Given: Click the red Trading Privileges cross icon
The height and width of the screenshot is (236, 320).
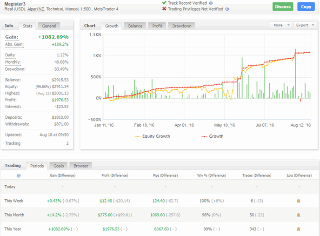Looking at the screenshot, I should 164,9.
